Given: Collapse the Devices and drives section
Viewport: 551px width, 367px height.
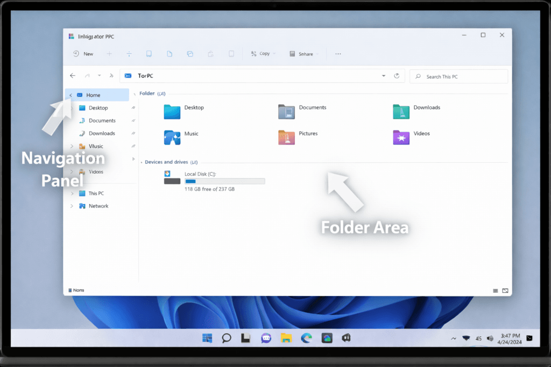Looking at the screenshot, I should point(142,162).
